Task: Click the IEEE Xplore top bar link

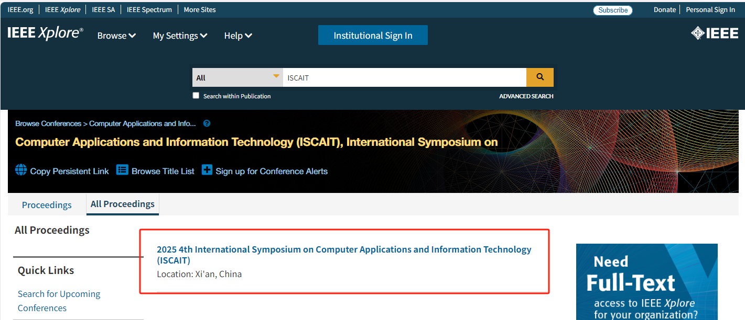Action: [62, 9]
